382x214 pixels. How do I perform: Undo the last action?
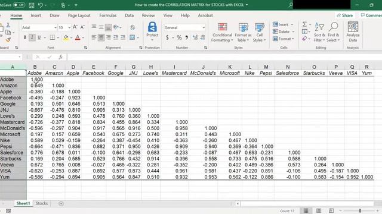(x=41, y=5)
